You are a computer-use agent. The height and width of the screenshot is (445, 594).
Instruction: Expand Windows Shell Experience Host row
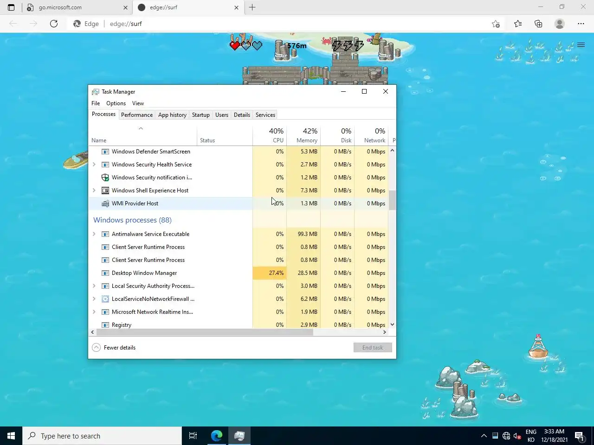94,191
